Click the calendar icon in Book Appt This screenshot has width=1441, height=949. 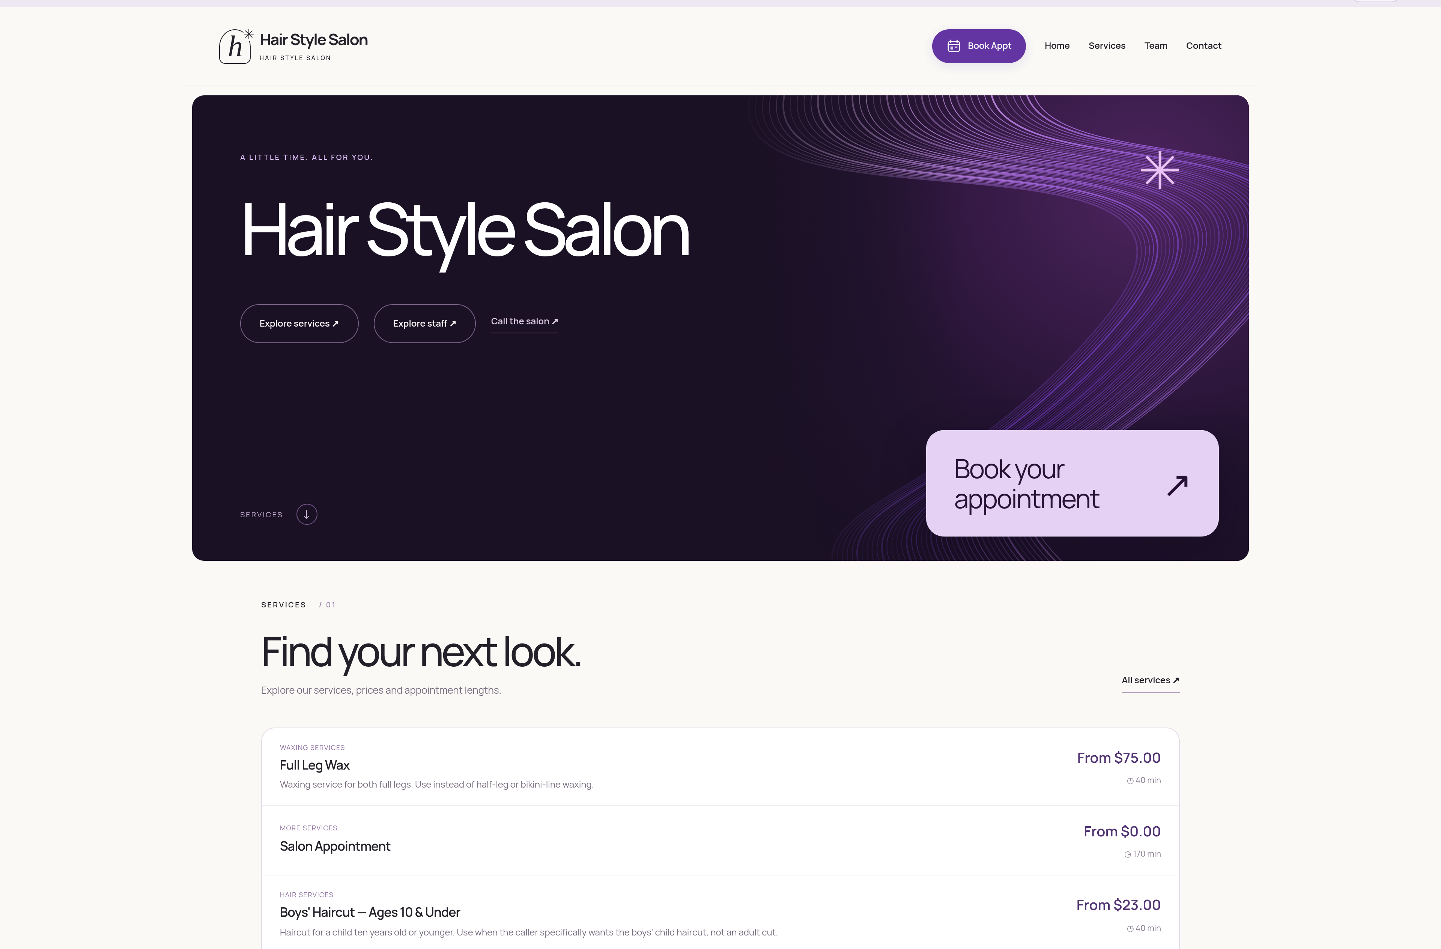[954, 46]
